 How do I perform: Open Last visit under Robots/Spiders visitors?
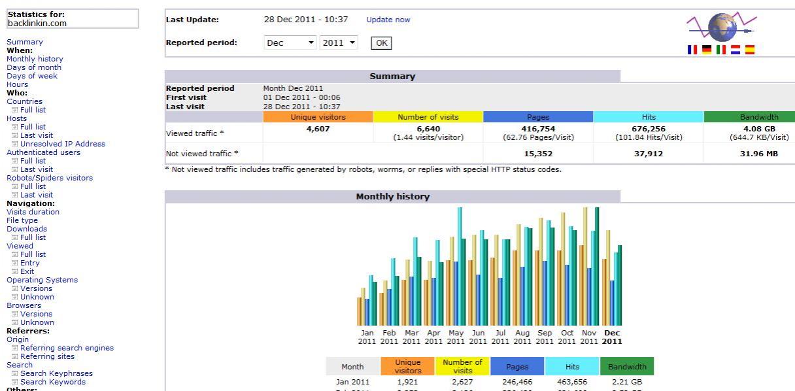pyautogui.click(x=37, y=195)
